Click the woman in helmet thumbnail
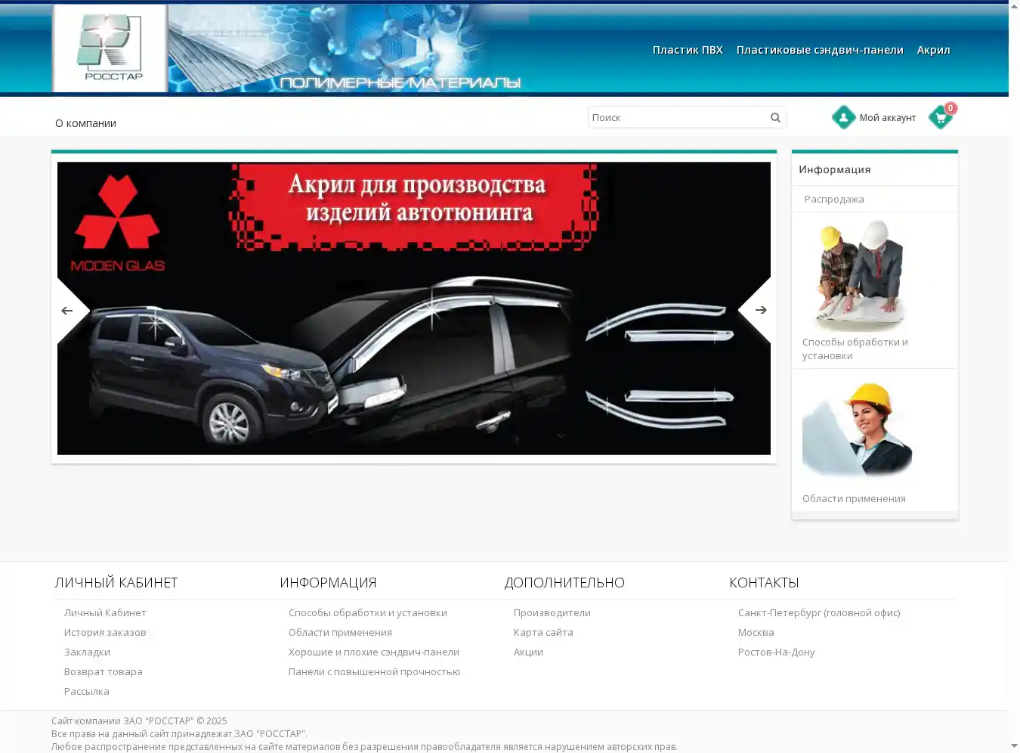 tap(857, 429)
